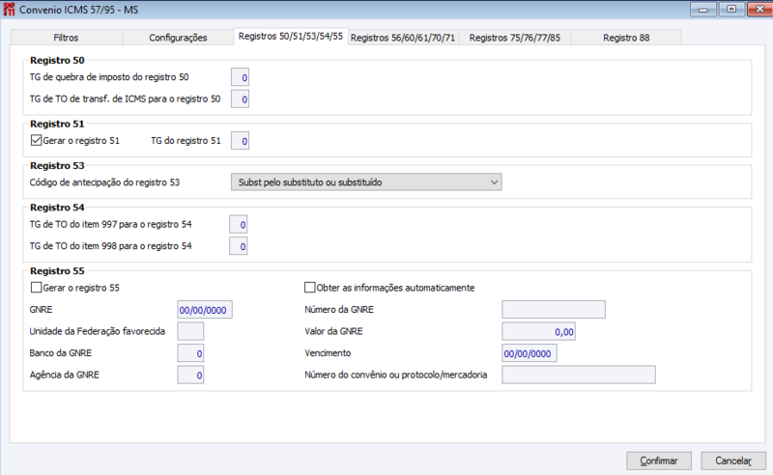Confirm the settings with Confirmar
The image size is (773, 475).
(659, 461)
